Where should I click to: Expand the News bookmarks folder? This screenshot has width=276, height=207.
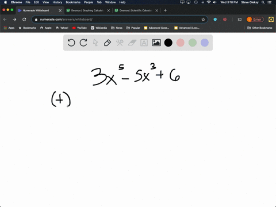(x=117, y=28)
